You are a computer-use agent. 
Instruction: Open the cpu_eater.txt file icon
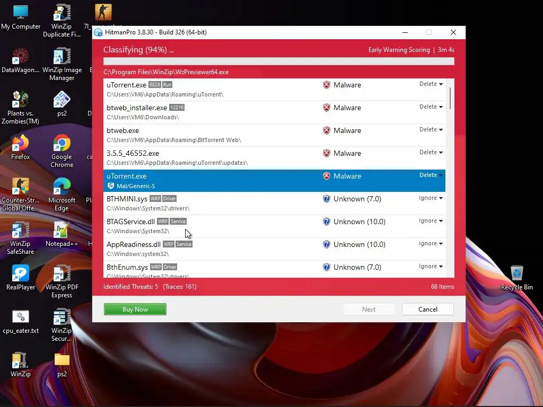tap(21, 321)
